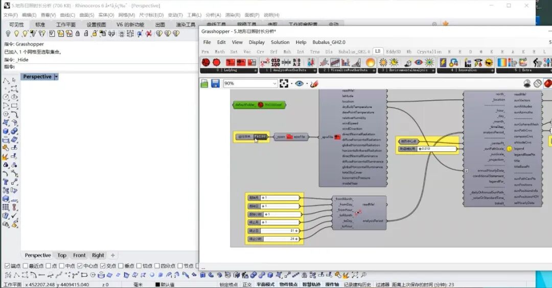Click the slider showing value 31
552x288 pixels.
[274, 231]
